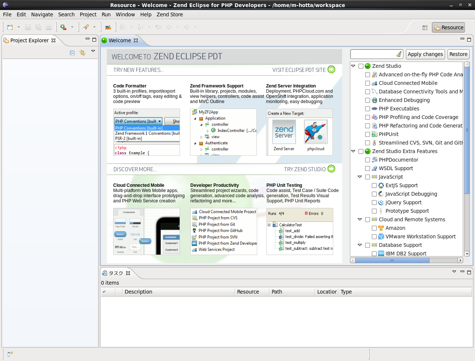Close the Project Explorer view
The image size is (475, 361).
pyautogui.click(x=53, y=40)
